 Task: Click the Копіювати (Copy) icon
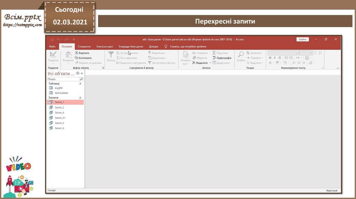pyautogui.click(x=76, y=58)
